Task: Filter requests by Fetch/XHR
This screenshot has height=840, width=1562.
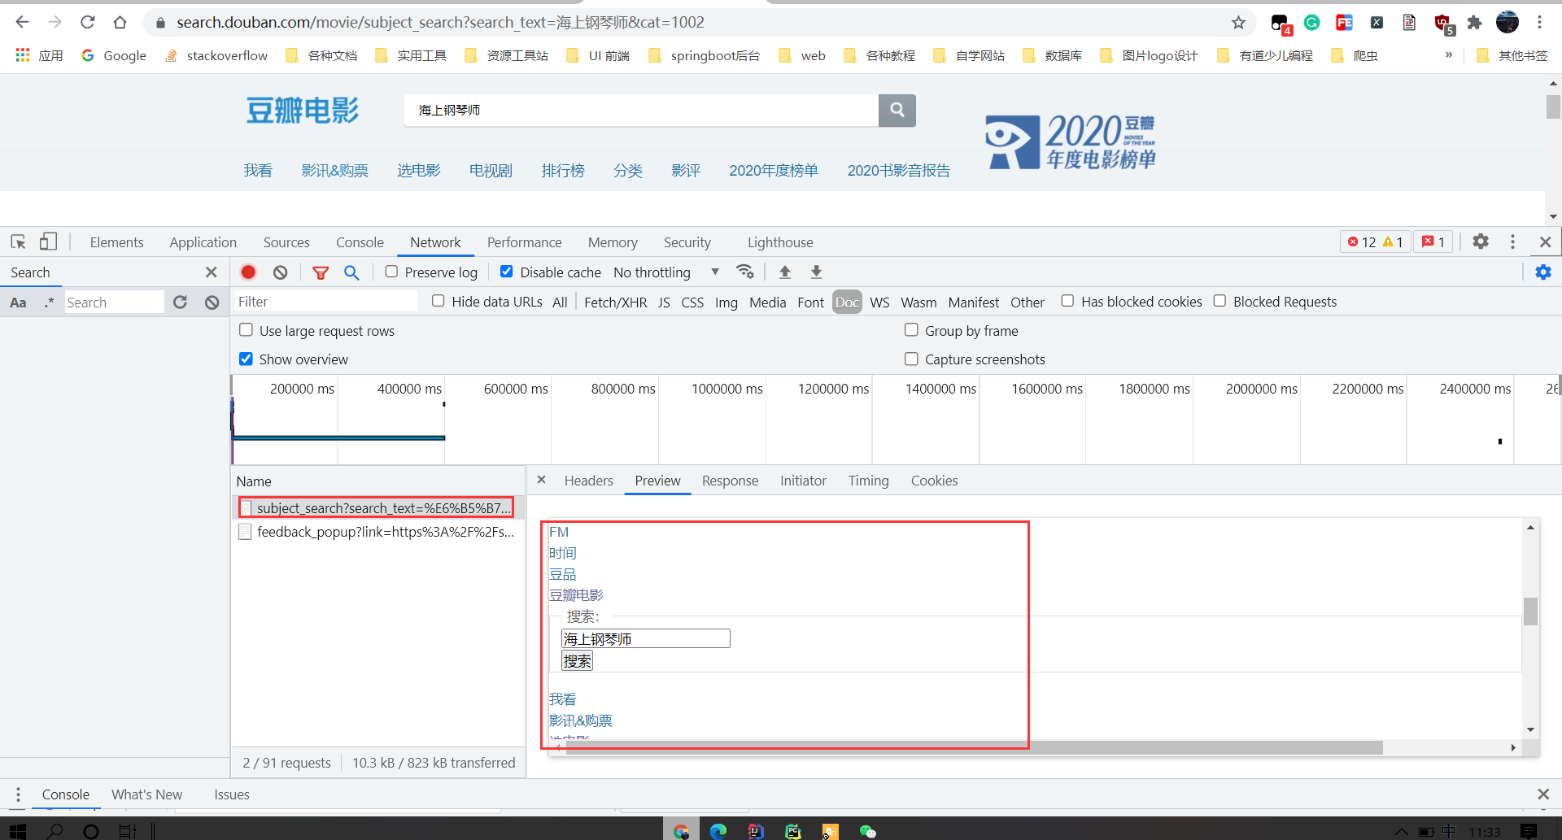Action: click(x=615, y=302)
